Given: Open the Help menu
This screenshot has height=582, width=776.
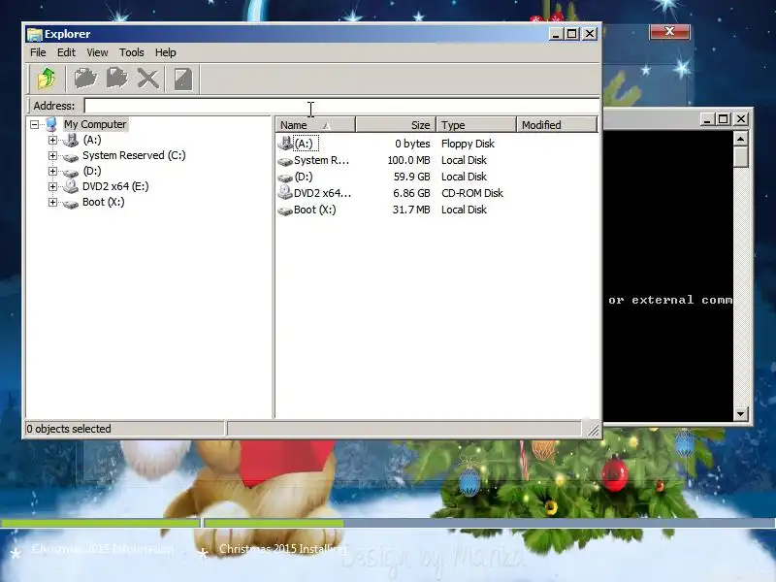Looking at the screenshot, I should pos(165,52).
